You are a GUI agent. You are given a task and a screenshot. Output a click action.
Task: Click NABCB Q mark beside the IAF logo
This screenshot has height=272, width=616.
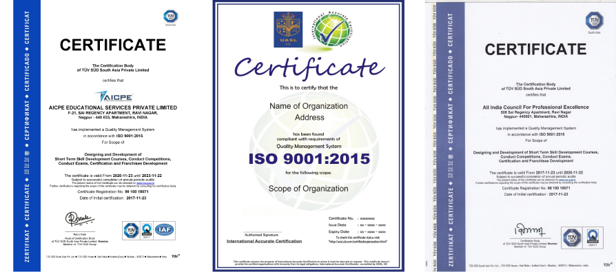point(146,231)
